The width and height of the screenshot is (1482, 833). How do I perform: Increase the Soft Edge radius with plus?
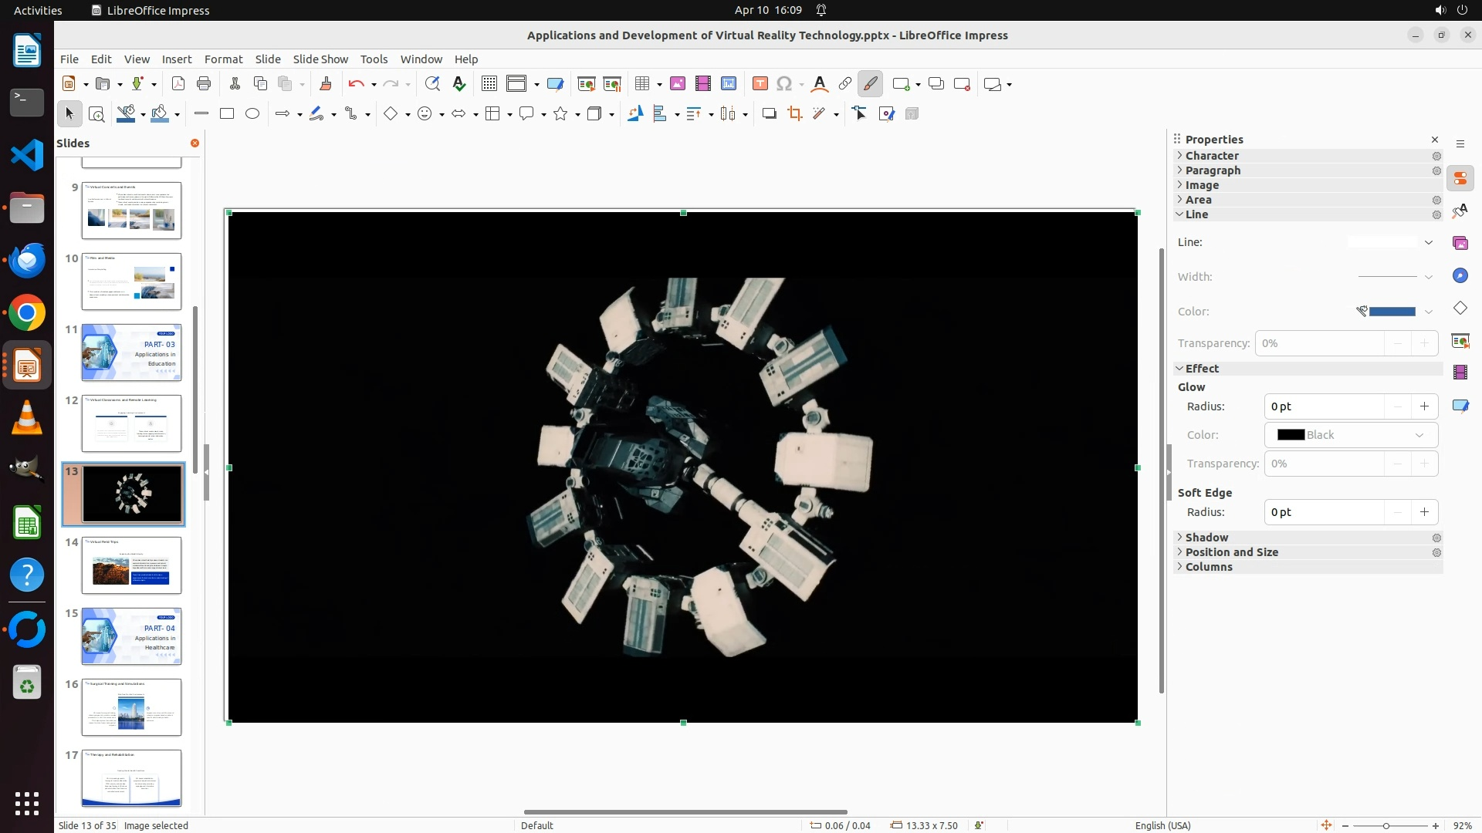[x=1424, y=512]
